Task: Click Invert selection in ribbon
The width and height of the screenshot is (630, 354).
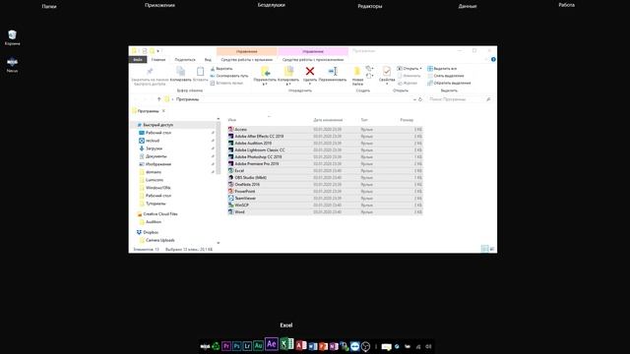Action: coord(449,83)
